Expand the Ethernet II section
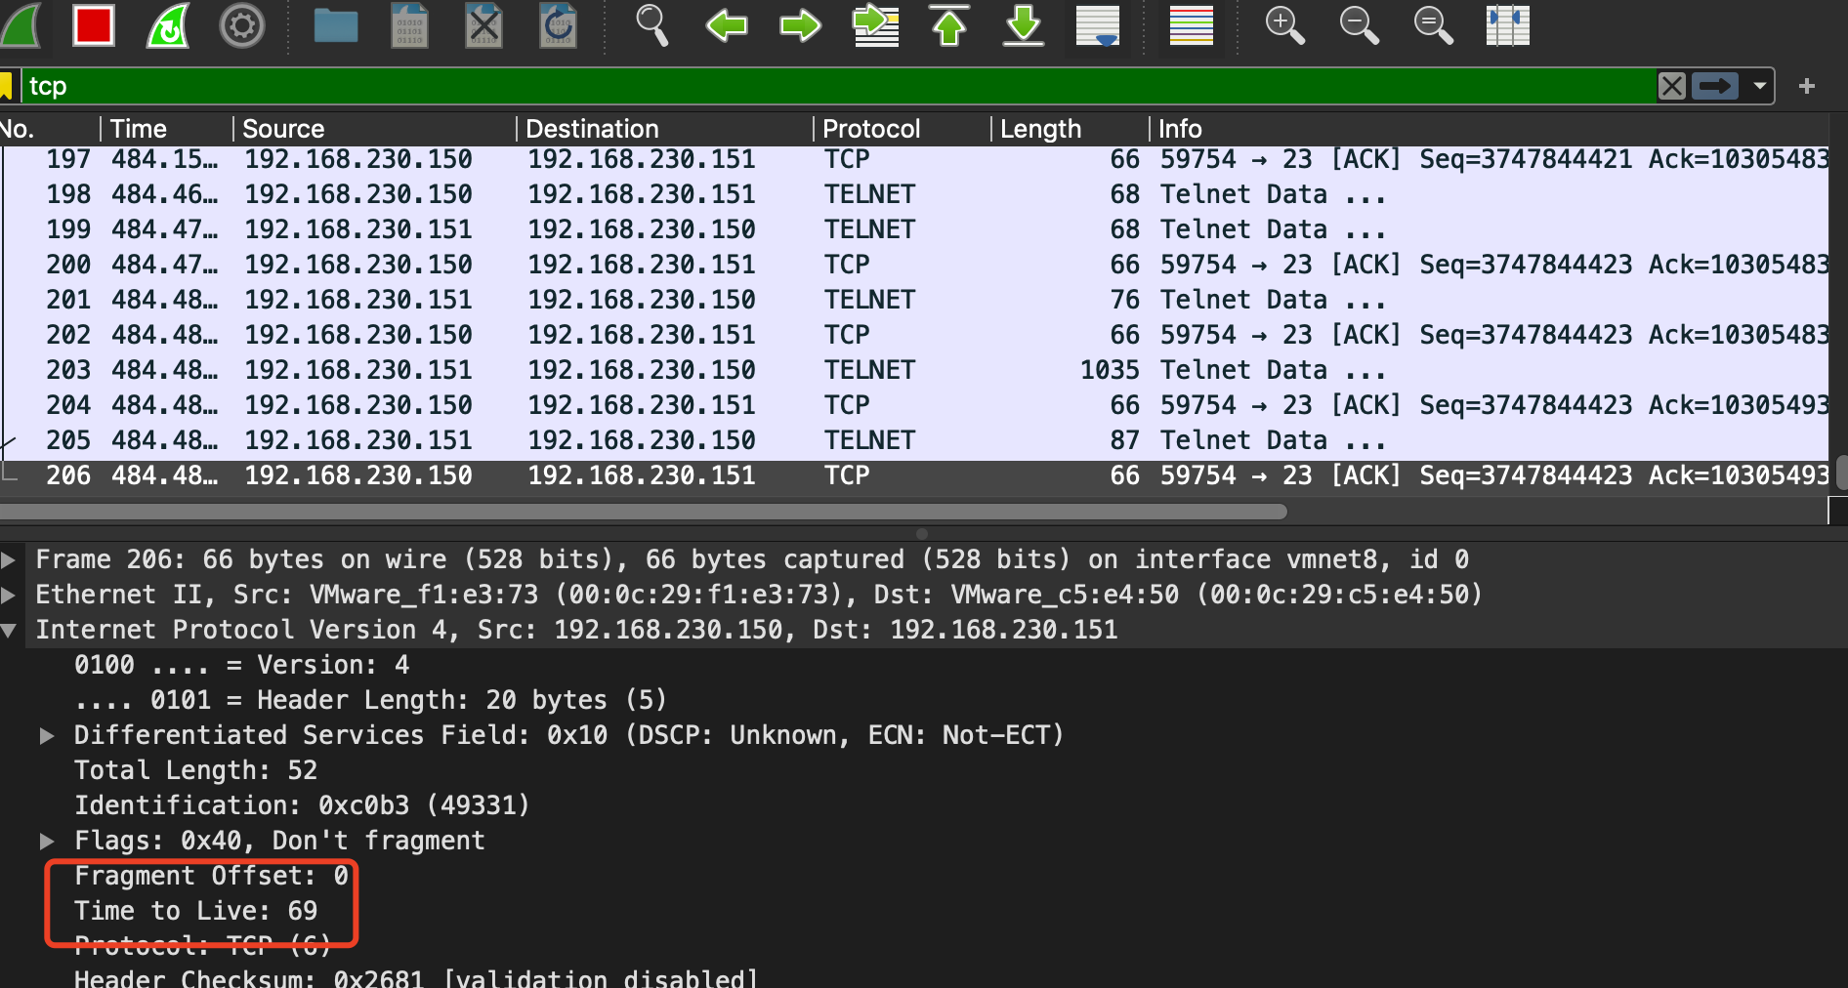The image size is (1848, 988). coord(8,595)
